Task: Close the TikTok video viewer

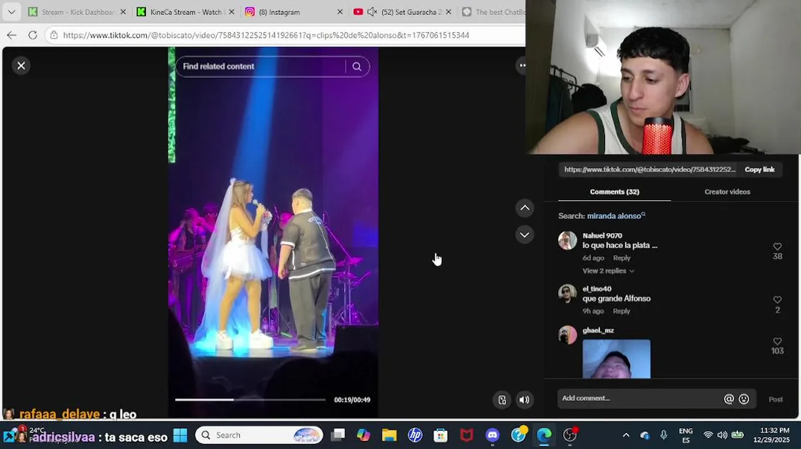Action: (21, 65)
